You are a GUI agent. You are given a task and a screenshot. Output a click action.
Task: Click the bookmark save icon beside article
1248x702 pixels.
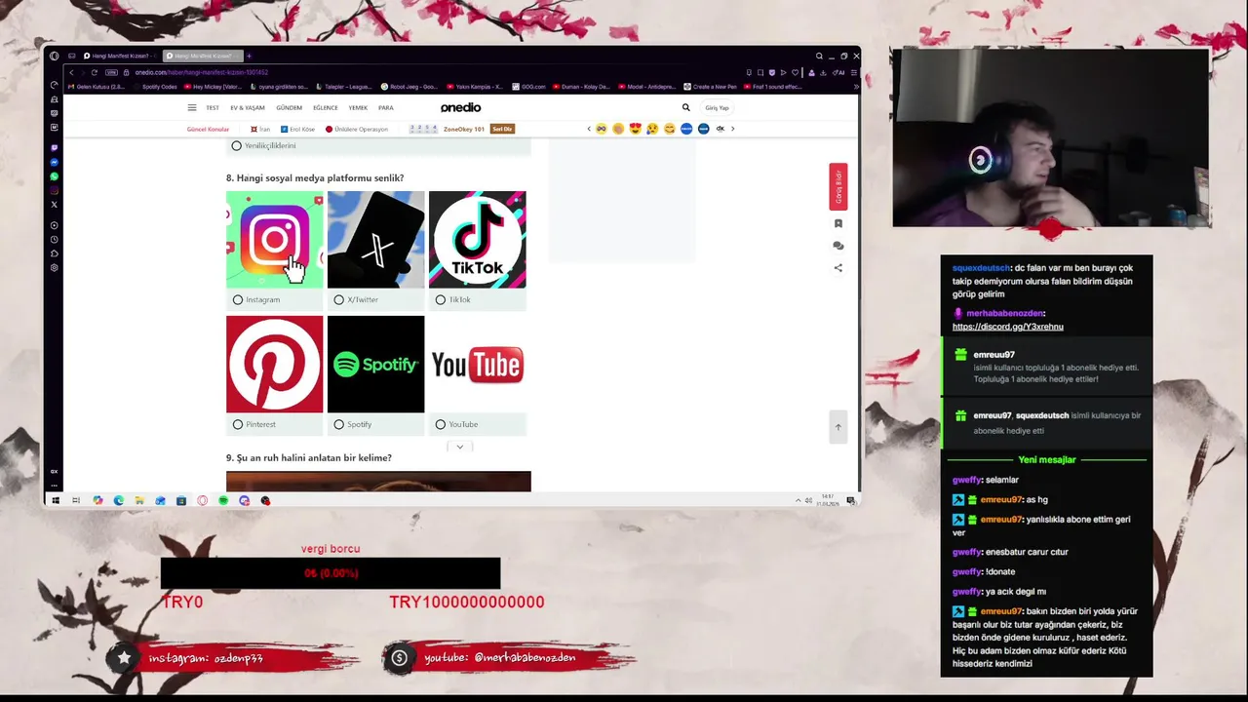pyautogui.click(x=838, y=223)
